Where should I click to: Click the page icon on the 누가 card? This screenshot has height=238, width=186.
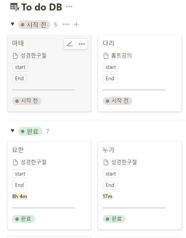[106, 162]
